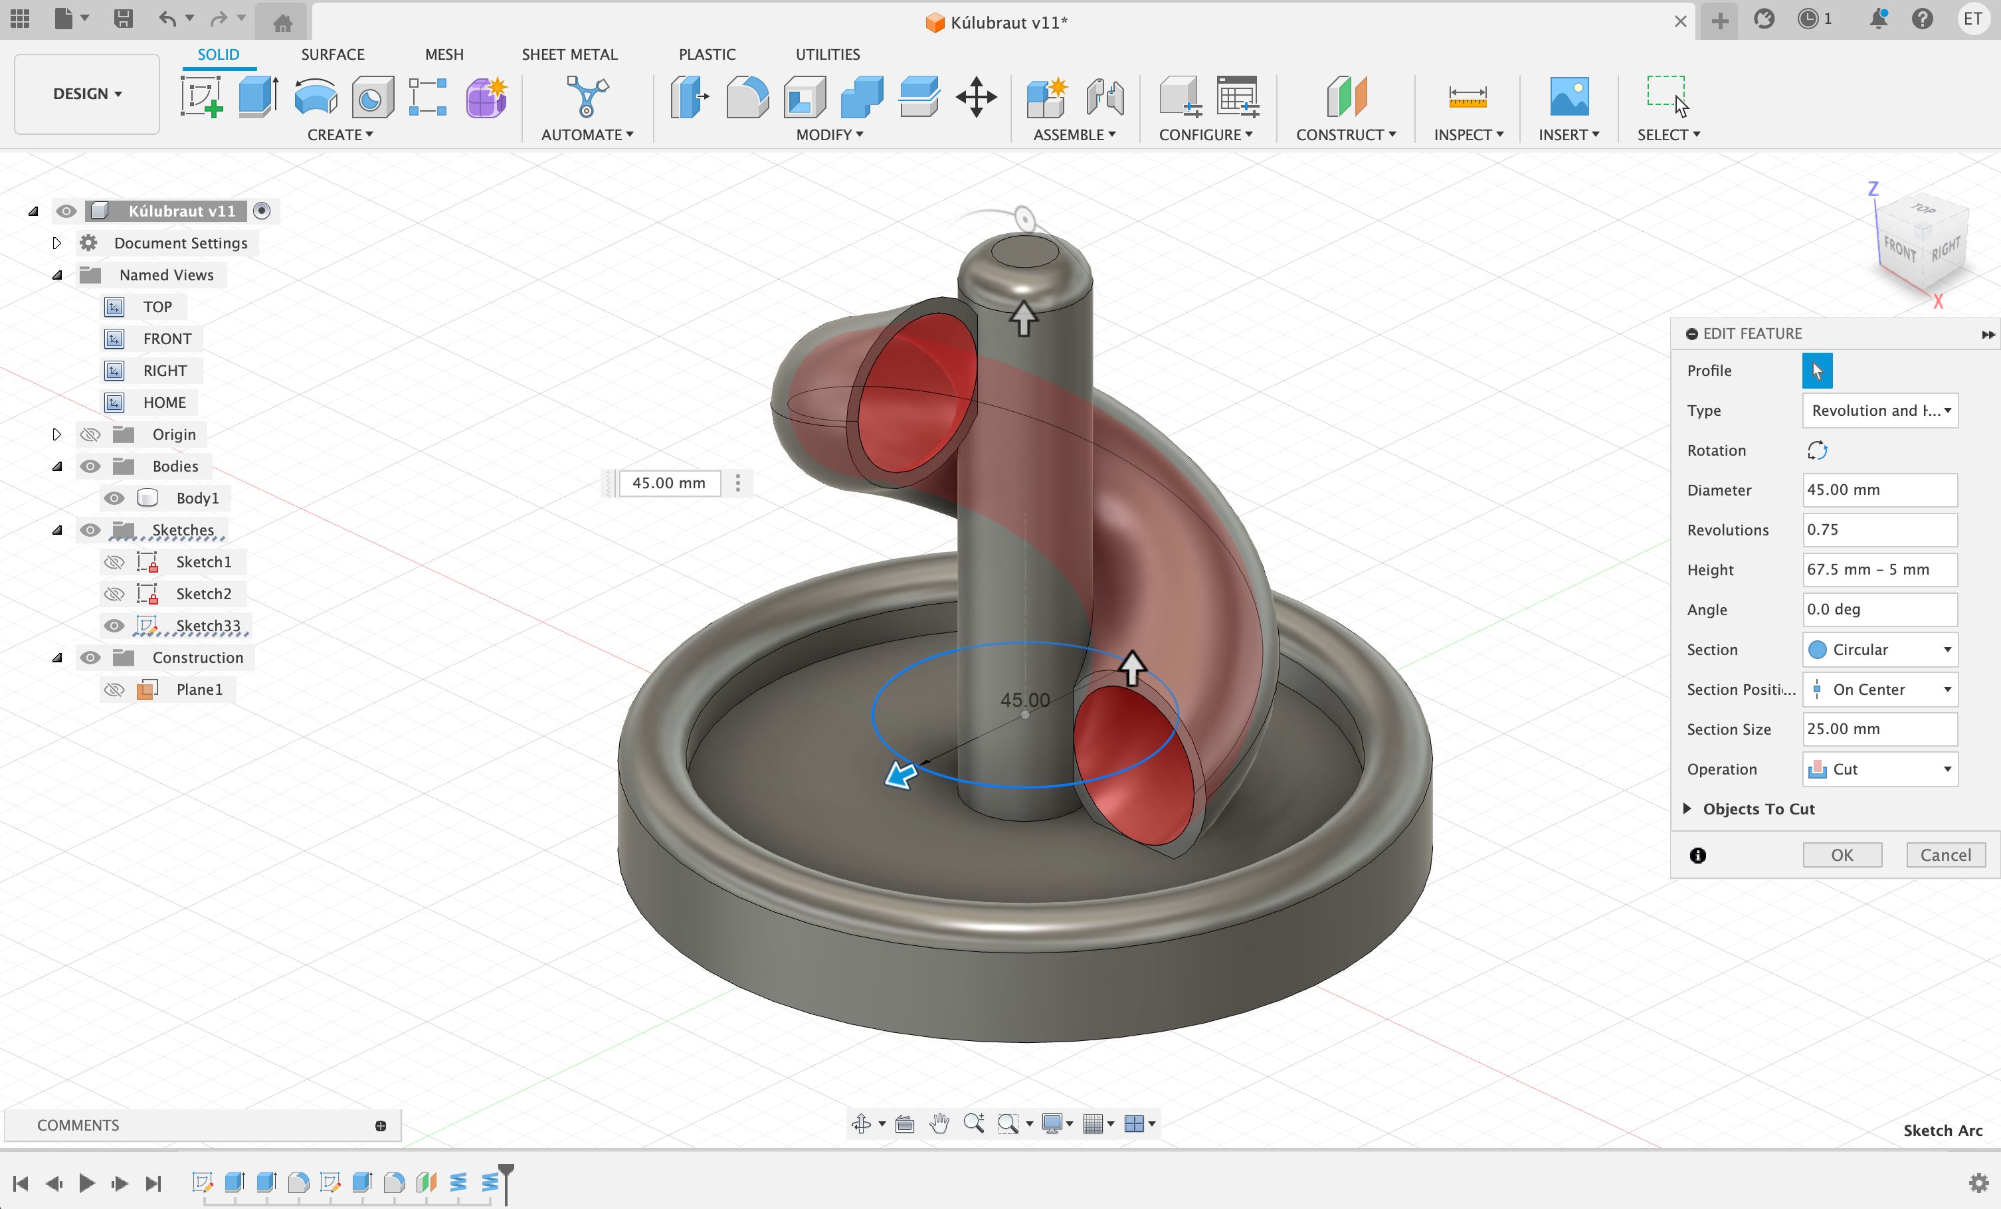Open the Help question mark

[1922, 19]
